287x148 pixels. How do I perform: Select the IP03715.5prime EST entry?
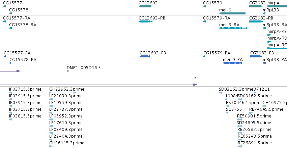pyautogui.click(x=25, y=89)
